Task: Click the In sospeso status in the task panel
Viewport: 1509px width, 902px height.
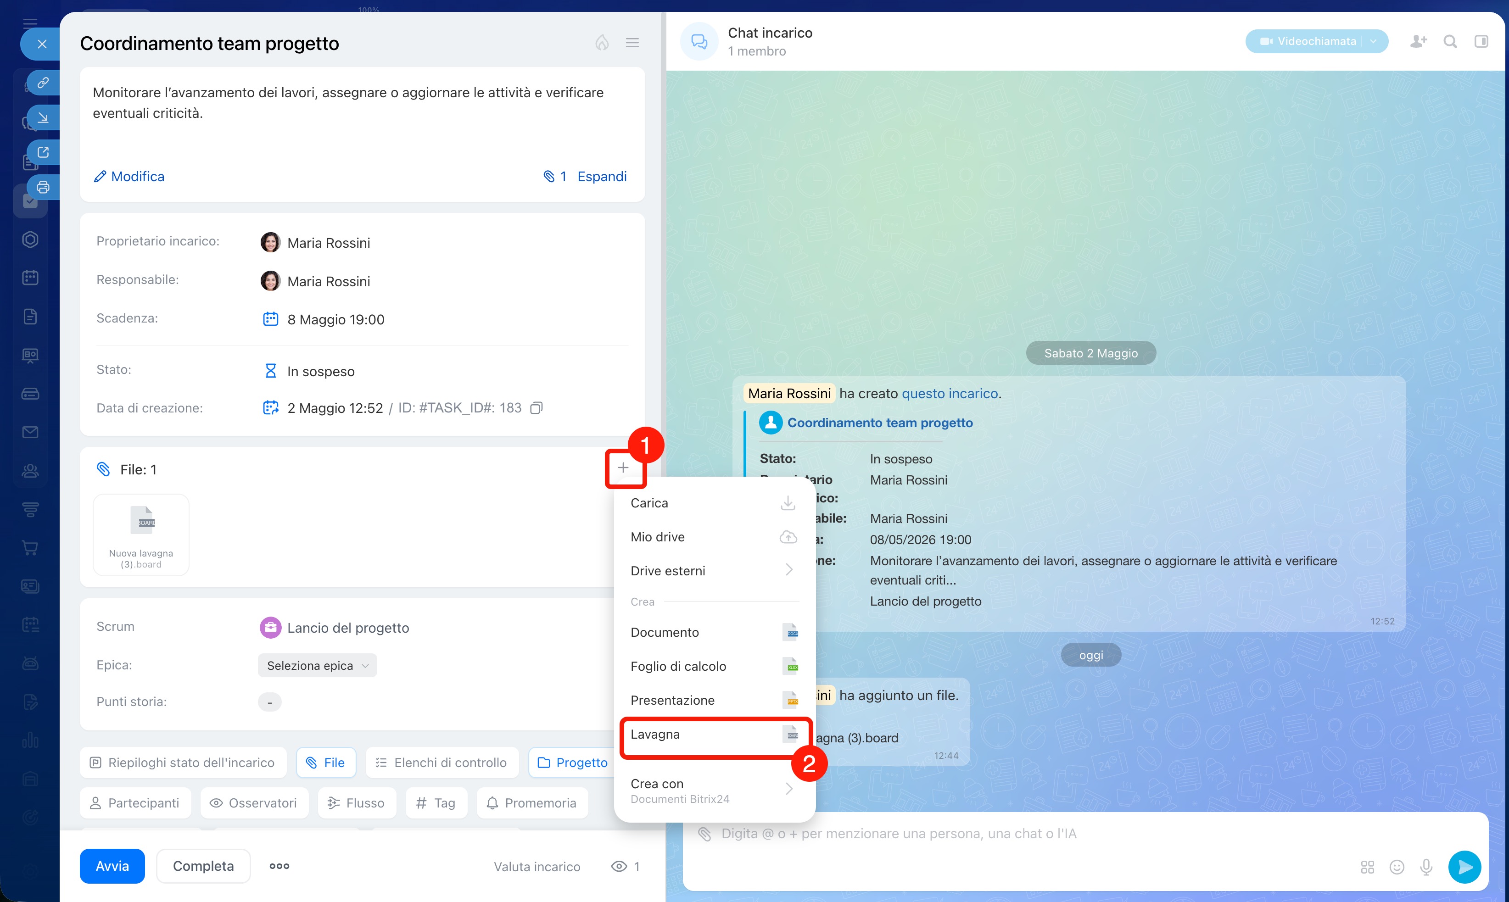Action: pyautogui.click(x=320, y=371)
